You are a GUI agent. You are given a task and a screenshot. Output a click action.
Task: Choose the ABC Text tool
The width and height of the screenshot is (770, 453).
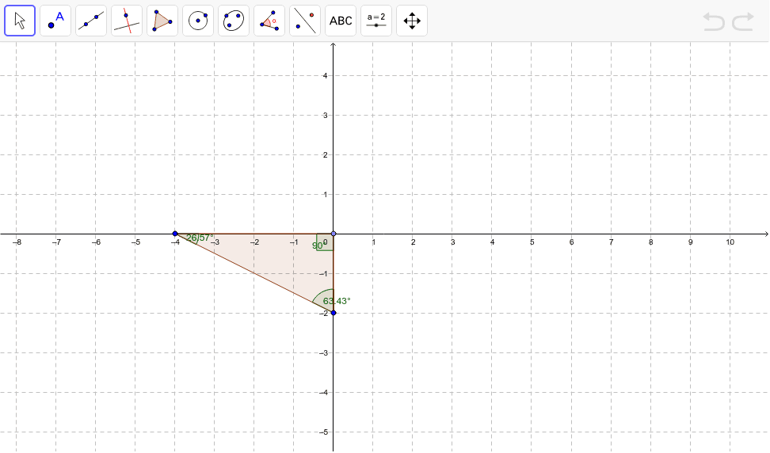click(341, 21)
